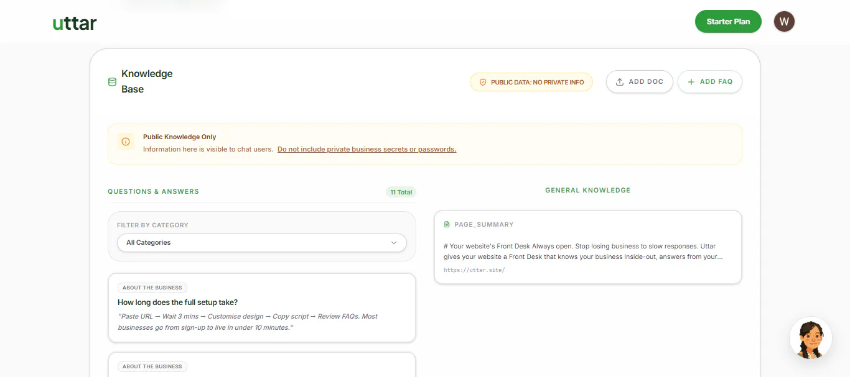Click the plus icon on Add FAQ
Viewport: 850px width, 377px height.
point(691,82)
